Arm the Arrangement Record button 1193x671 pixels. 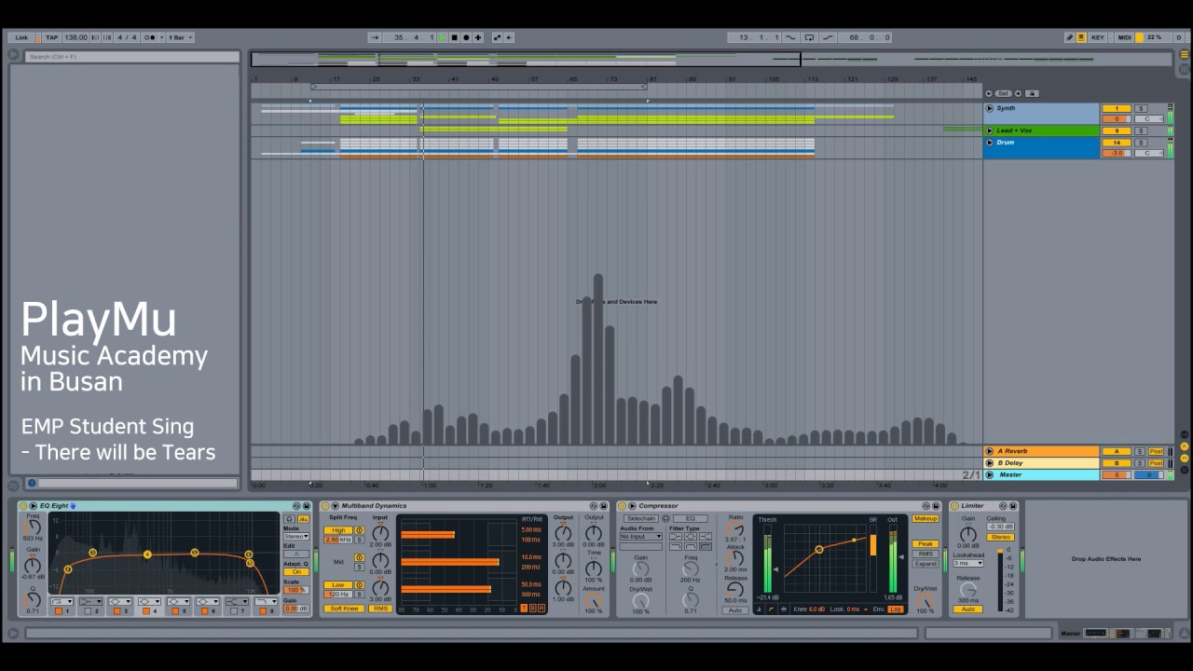coord(466,37)
